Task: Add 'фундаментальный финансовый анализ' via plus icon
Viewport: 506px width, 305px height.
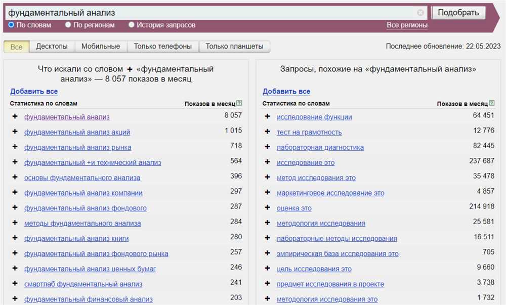Action: pos(15,298)
